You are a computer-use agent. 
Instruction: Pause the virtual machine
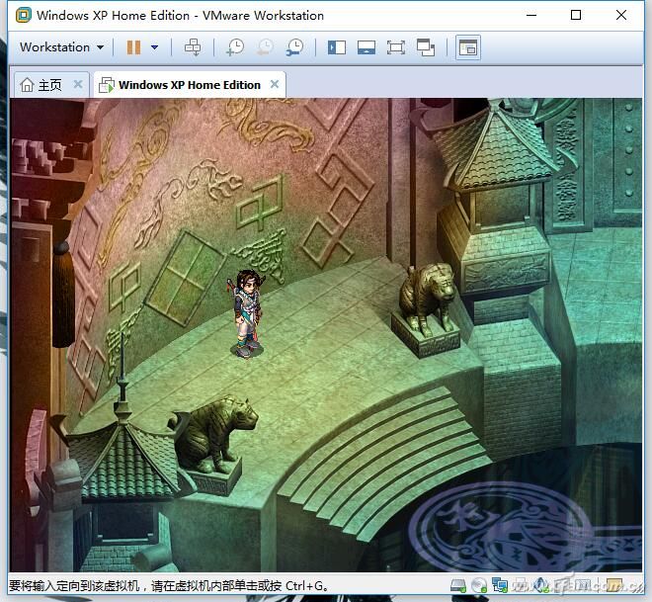[133, 47]
